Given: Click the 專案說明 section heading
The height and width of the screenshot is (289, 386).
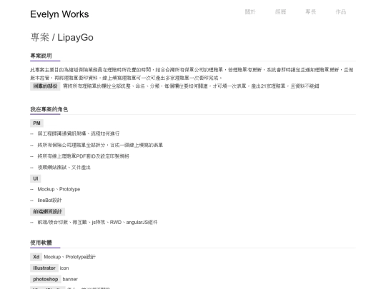Looking at the screenshot, I should [41, 56].
